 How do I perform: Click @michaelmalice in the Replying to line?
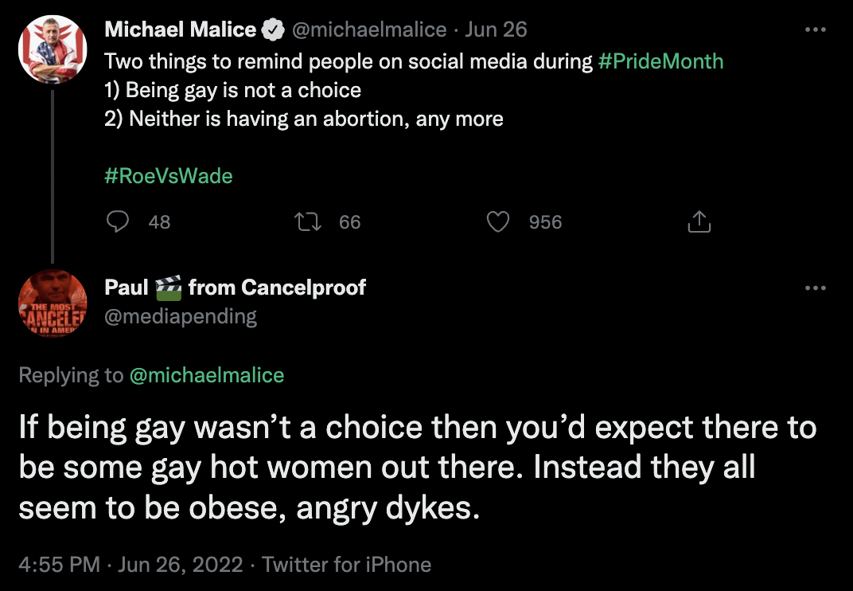pos(207,375)
